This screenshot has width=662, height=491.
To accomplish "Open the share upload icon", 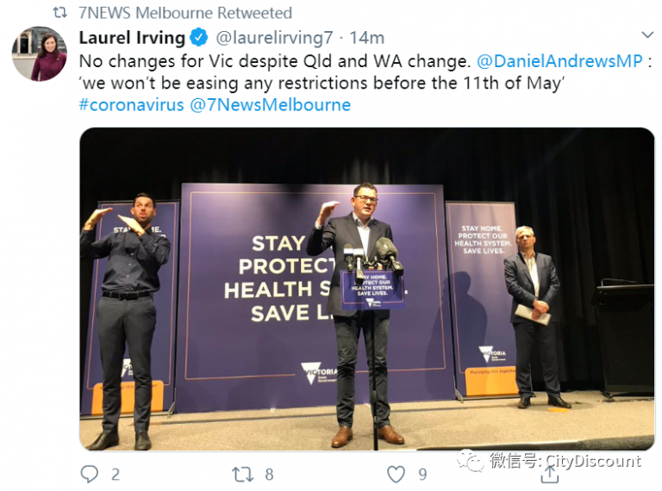I will pos(549,474).
